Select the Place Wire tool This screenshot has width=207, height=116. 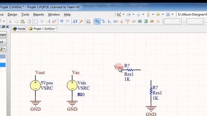[97, 22]
